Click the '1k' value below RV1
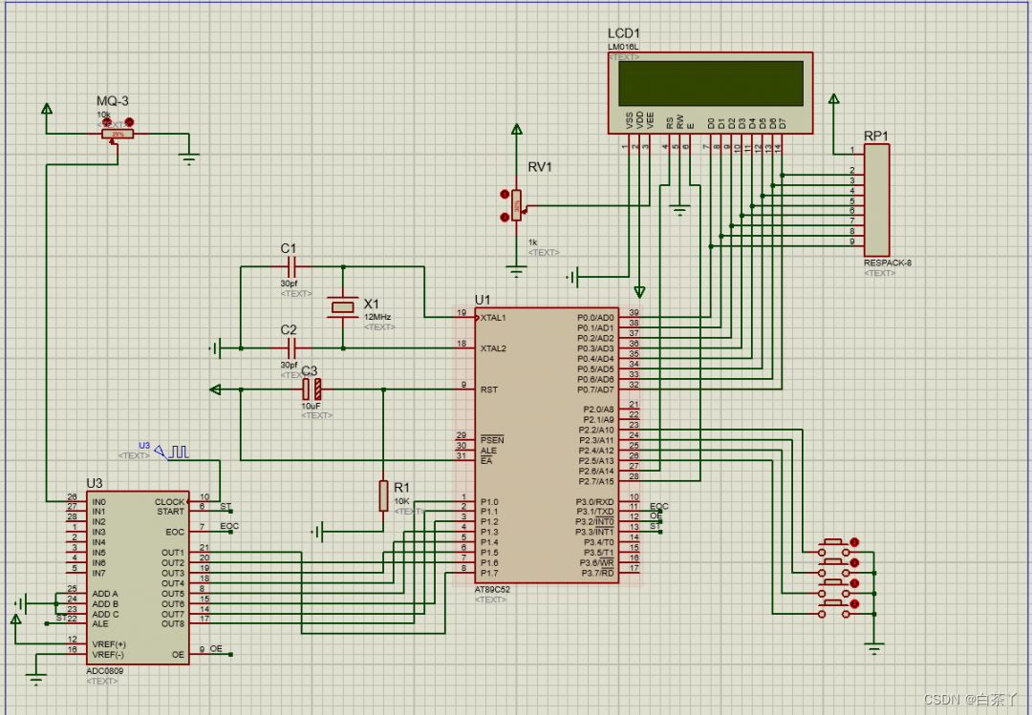The width and height of the screenshot is (1032, 715). coord(532,242)
